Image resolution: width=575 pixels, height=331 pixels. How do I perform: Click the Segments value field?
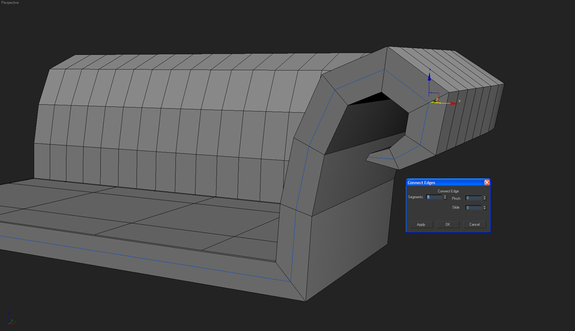click(x=434, y=197)
